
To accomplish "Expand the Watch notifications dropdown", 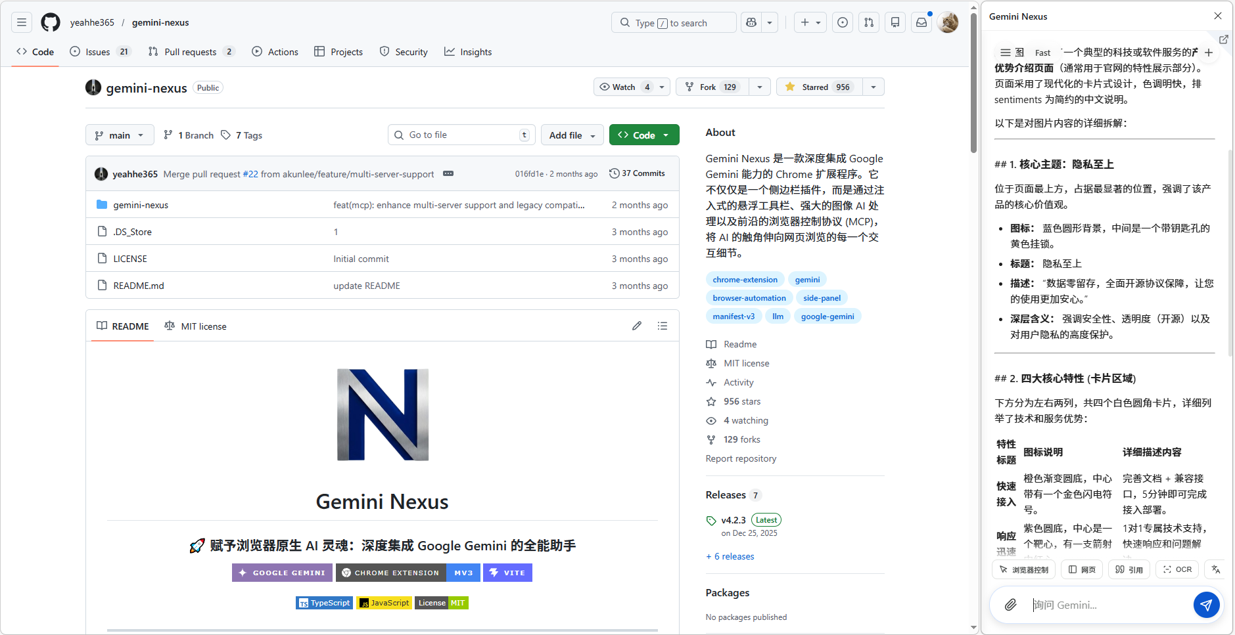I will tap(662, 87).
